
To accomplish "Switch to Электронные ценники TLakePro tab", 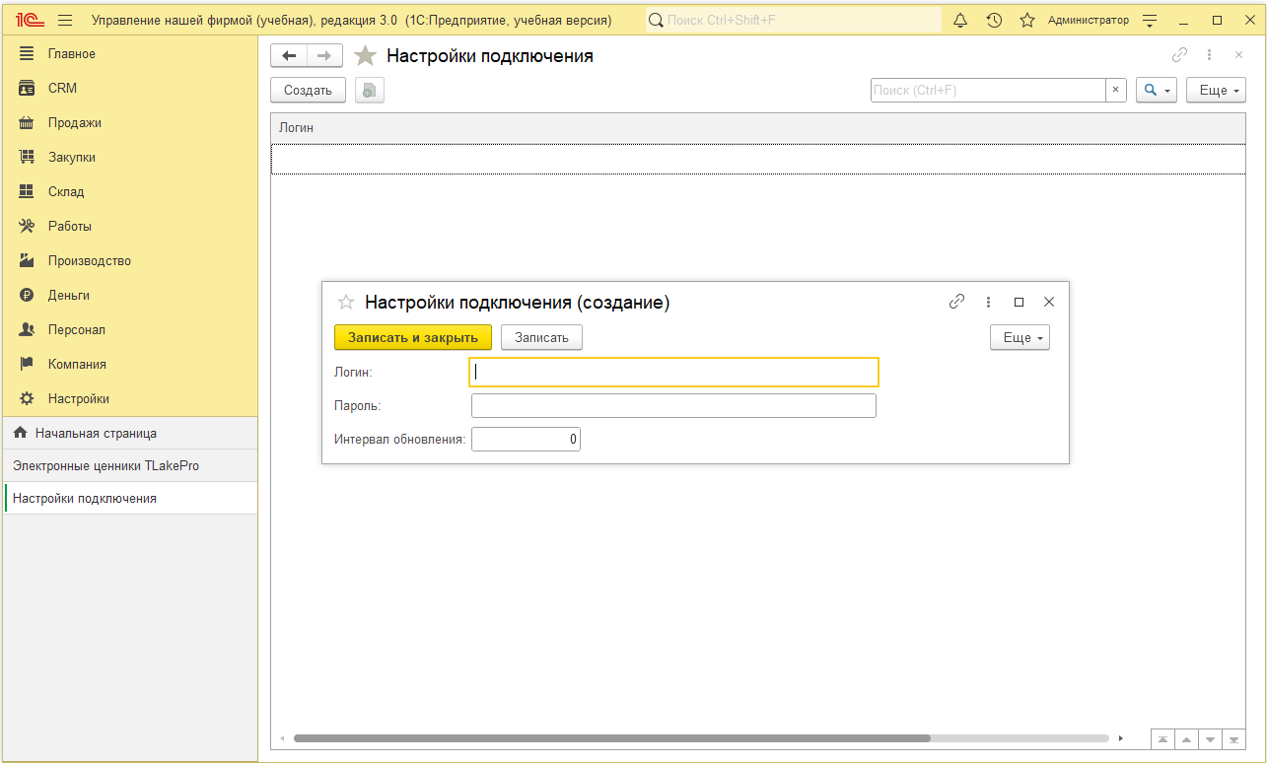I will 106,465.
